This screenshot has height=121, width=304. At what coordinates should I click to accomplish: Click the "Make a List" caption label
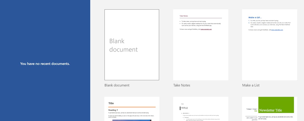(x=251, y=85)
